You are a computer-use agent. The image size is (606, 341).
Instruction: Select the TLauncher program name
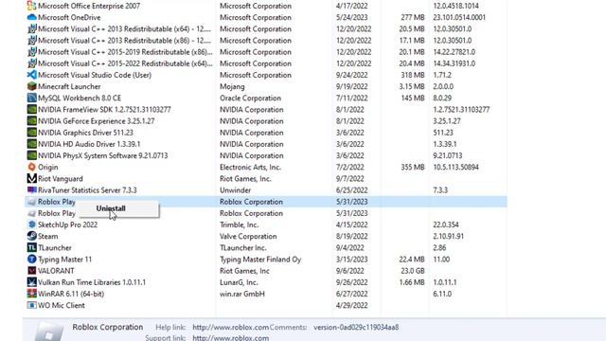[x=55, y=248]
